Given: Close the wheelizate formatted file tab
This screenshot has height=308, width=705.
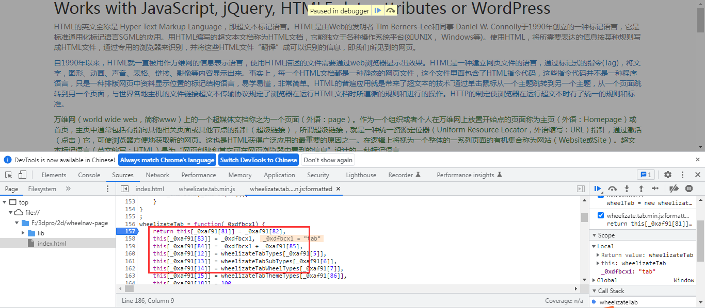Looking at the screenshot, I should 339,189.
